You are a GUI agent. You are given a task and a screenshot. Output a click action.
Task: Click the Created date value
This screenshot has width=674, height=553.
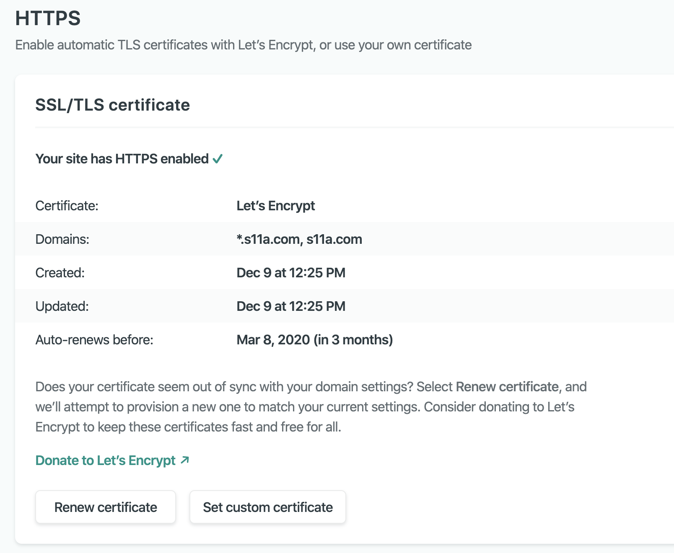point(290,273)
